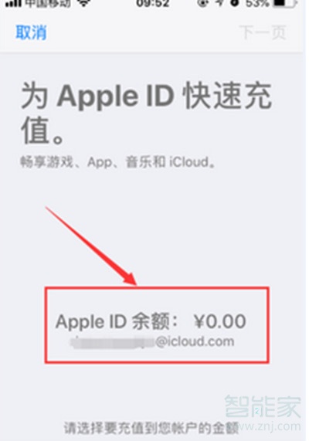The width and height of the screenshot is (309, 441).
Task: Click the Apple ID 余额 label
Action: pos(117,321)
